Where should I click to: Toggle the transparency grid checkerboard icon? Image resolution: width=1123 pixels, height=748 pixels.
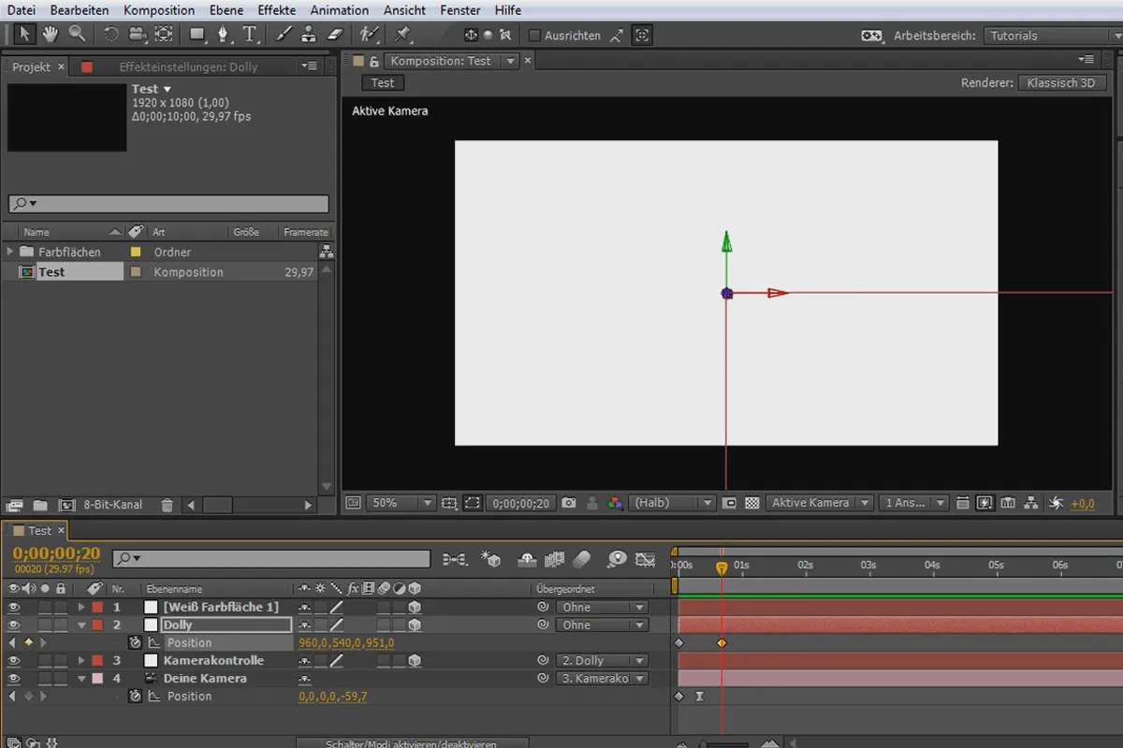pyautogui.click(x=751, y=503)
